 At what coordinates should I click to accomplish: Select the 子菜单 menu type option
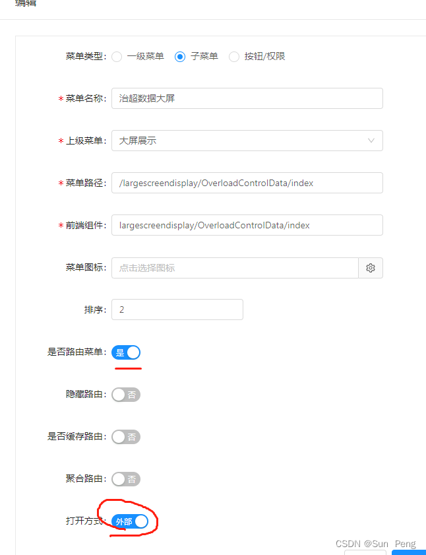click(x=180, y=56)
